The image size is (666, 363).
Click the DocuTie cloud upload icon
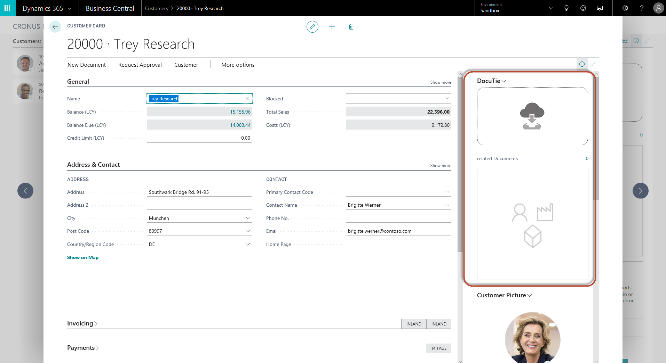click(x=532, y=116)
